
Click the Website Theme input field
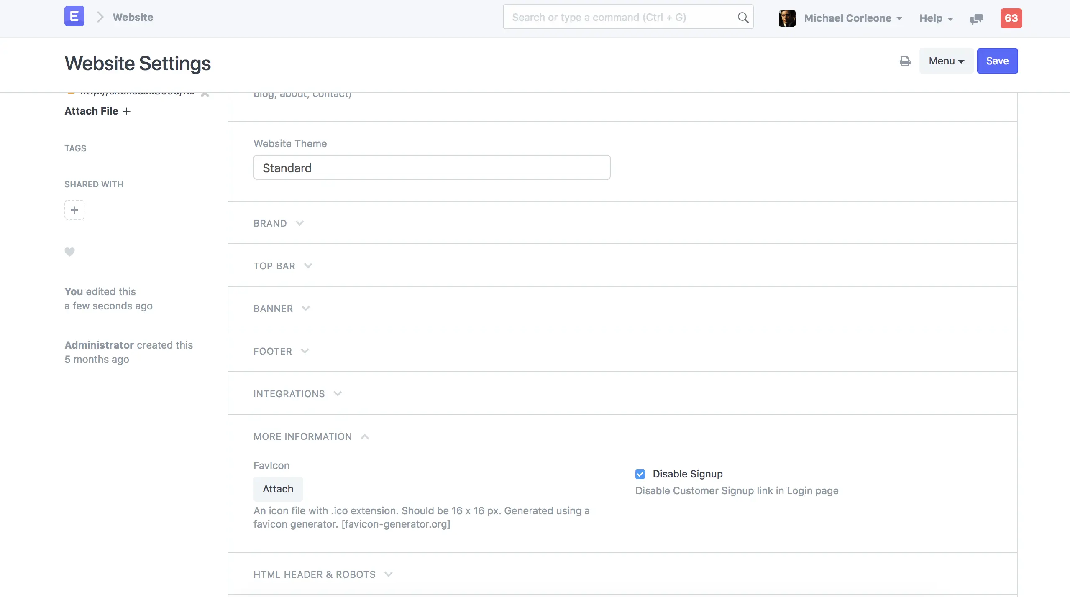431,167
